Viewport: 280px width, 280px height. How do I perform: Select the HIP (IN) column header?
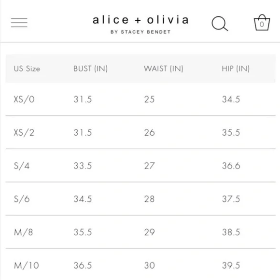[x=236, y=69]
